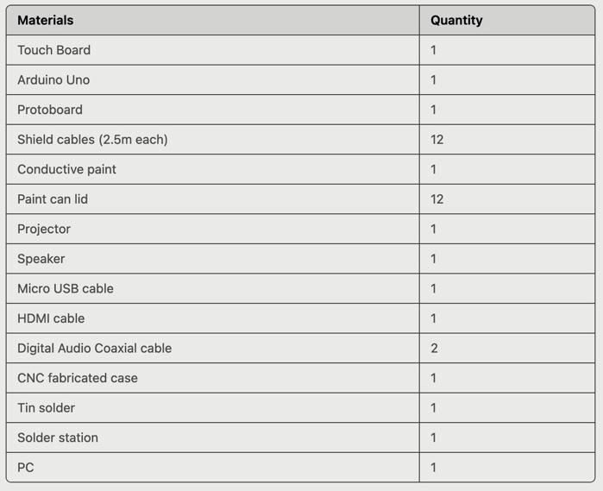Viewport: 603px width, 491px height.
Task: Select the Touch Board cell
Action: tap(53, 50)
